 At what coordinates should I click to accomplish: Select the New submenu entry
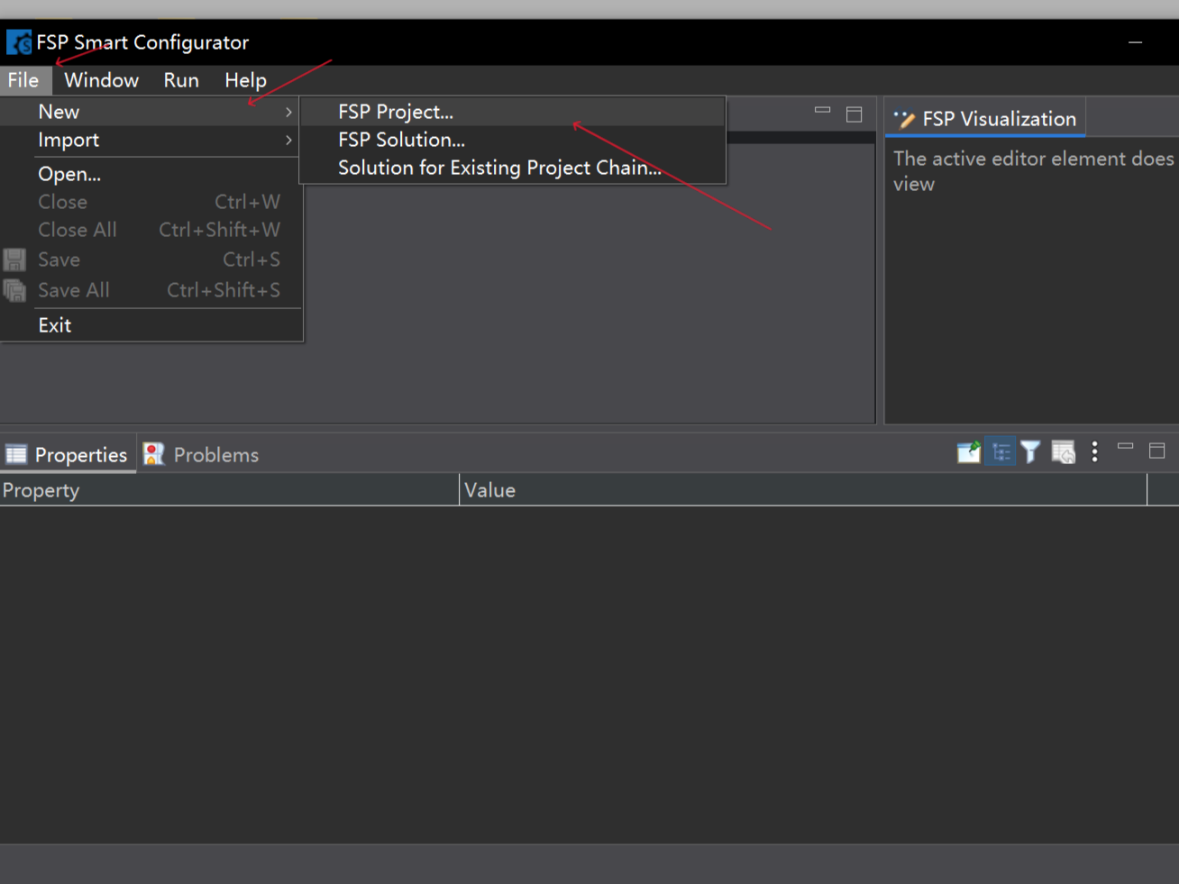(x=151, y=112)
